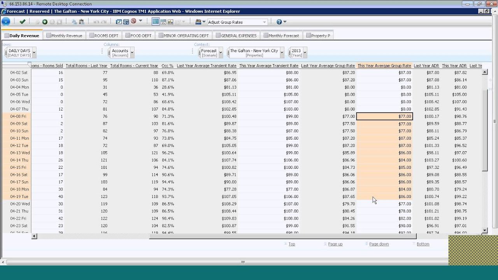498x280 pixels.
Task: Select the 04-19 Tue row header
Action: (16, 196)
